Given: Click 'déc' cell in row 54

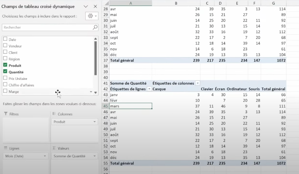Looking at the screenshot, I should [131, 157].
